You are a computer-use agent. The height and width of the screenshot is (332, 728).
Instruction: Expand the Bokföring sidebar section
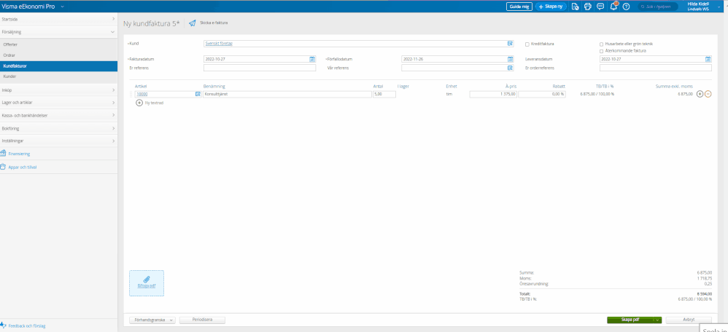pyautogui.click(x=58, y=128)
